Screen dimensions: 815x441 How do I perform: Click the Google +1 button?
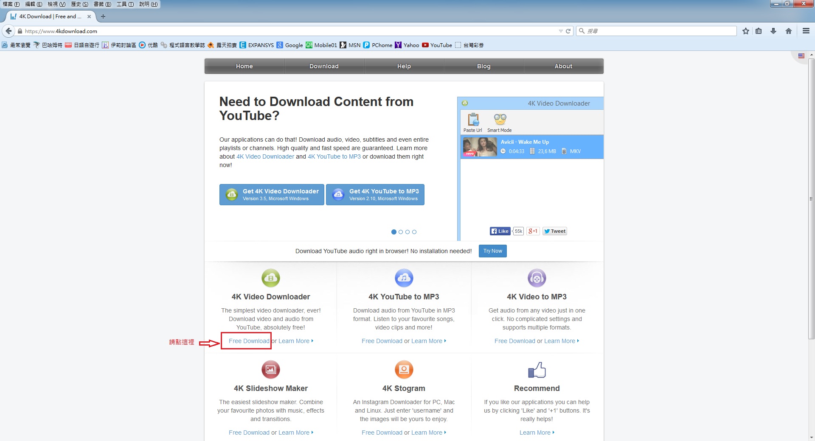tap(533, 231)
